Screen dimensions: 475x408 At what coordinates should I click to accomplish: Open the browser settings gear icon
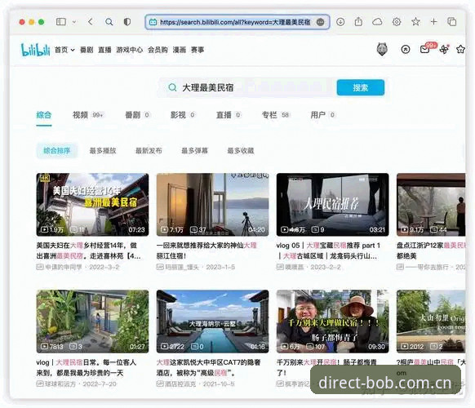tap(397, 22)
